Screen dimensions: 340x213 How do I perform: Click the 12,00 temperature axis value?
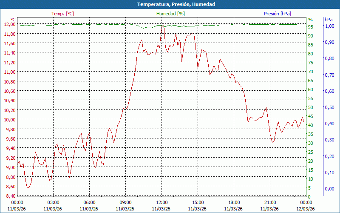pos(10,24)
